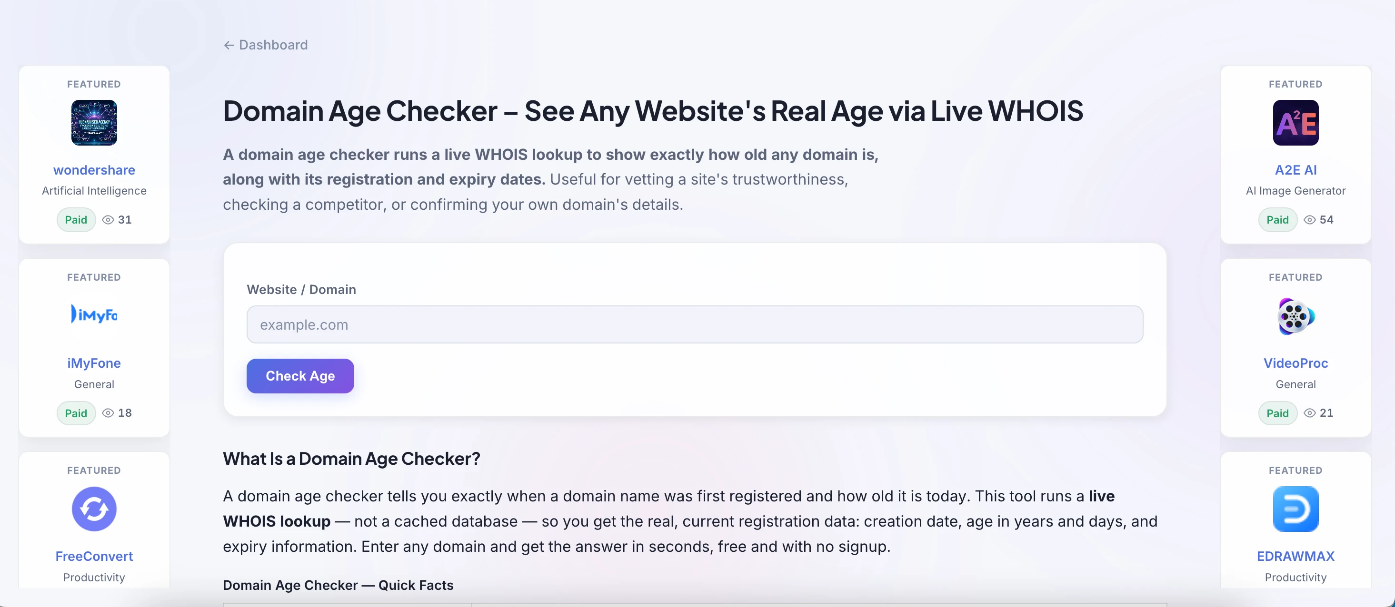
Task: Open the A2E AI logo icon
Action: click(1295, 123)
